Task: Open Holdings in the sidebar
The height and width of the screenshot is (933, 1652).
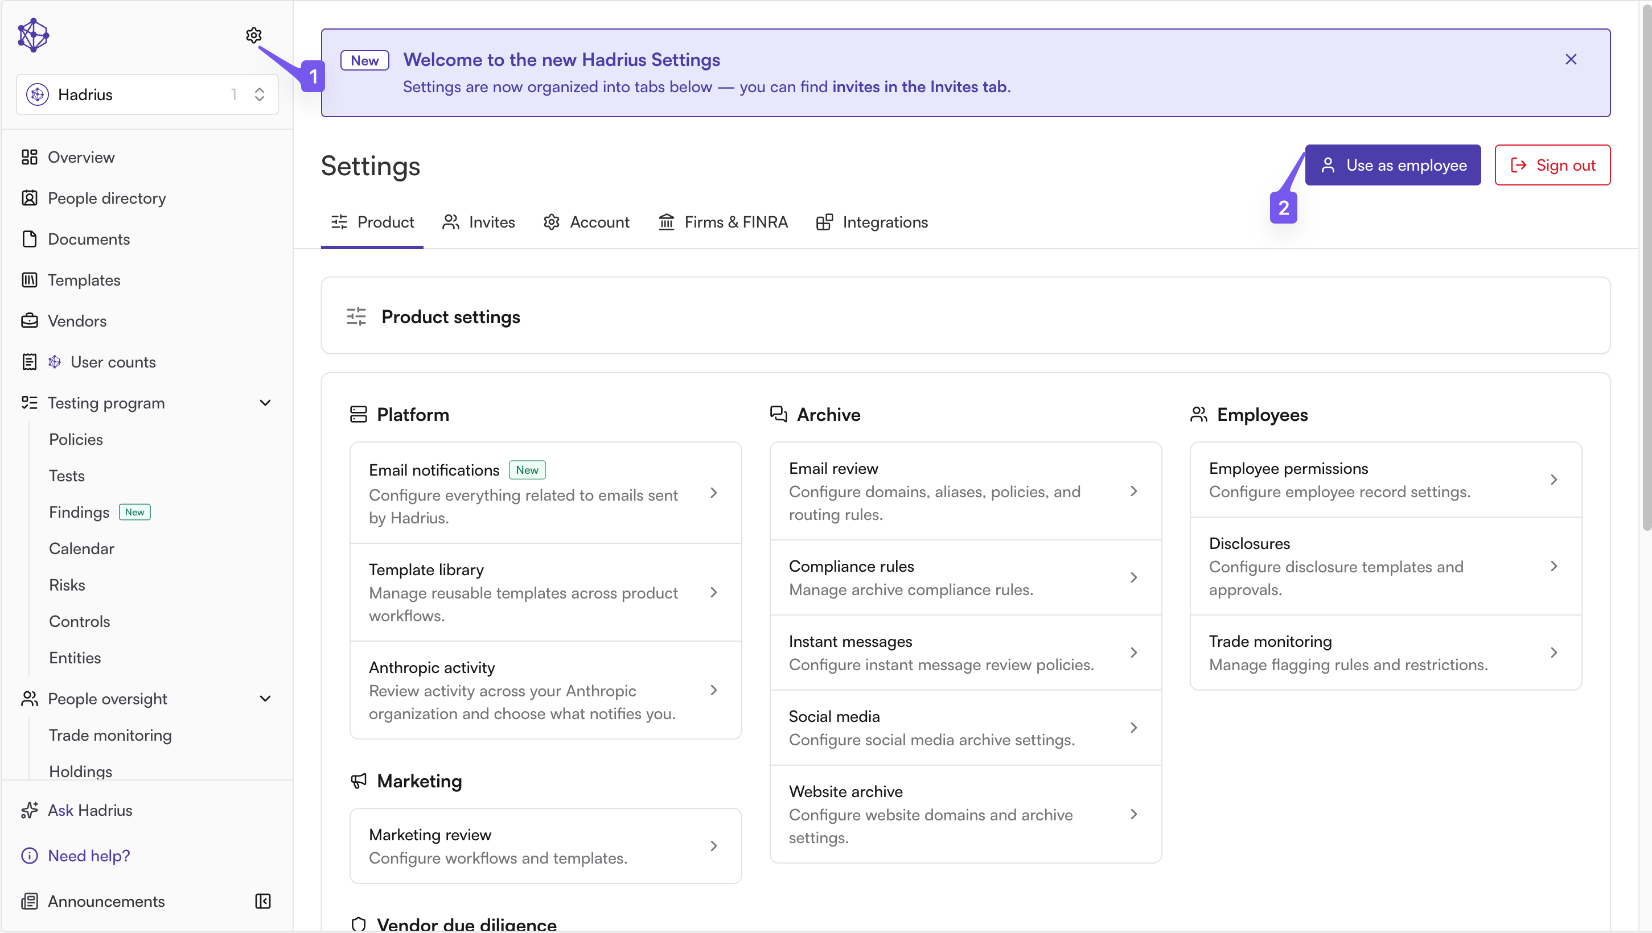Action: click(80, 771)
